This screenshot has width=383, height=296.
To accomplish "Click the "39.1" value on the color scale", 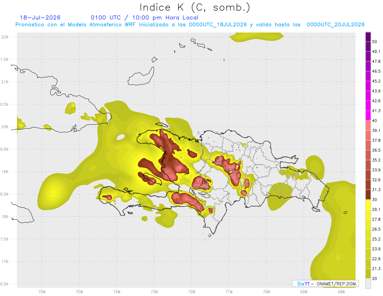I will tap(376, 131).
